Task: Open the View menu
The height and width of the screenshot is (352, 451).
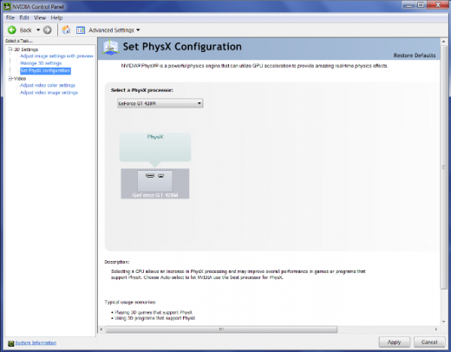Action: click(40, 18)
